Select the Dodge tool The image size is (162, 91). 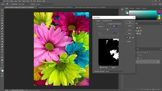2,47
